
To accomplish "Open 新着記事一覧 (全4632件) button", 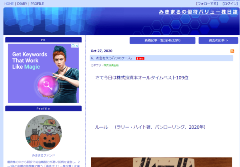I will (162, 40).
